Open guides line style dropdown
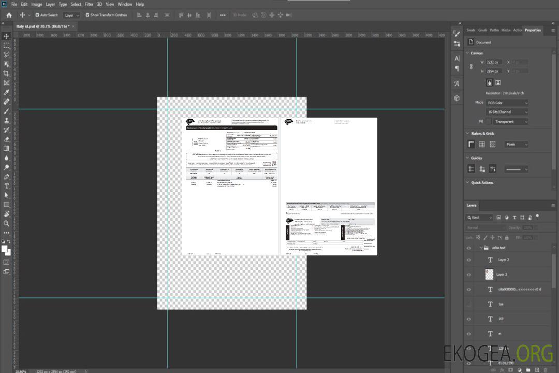The height and width of the screenshot is (373, 559). coord(516,169)
